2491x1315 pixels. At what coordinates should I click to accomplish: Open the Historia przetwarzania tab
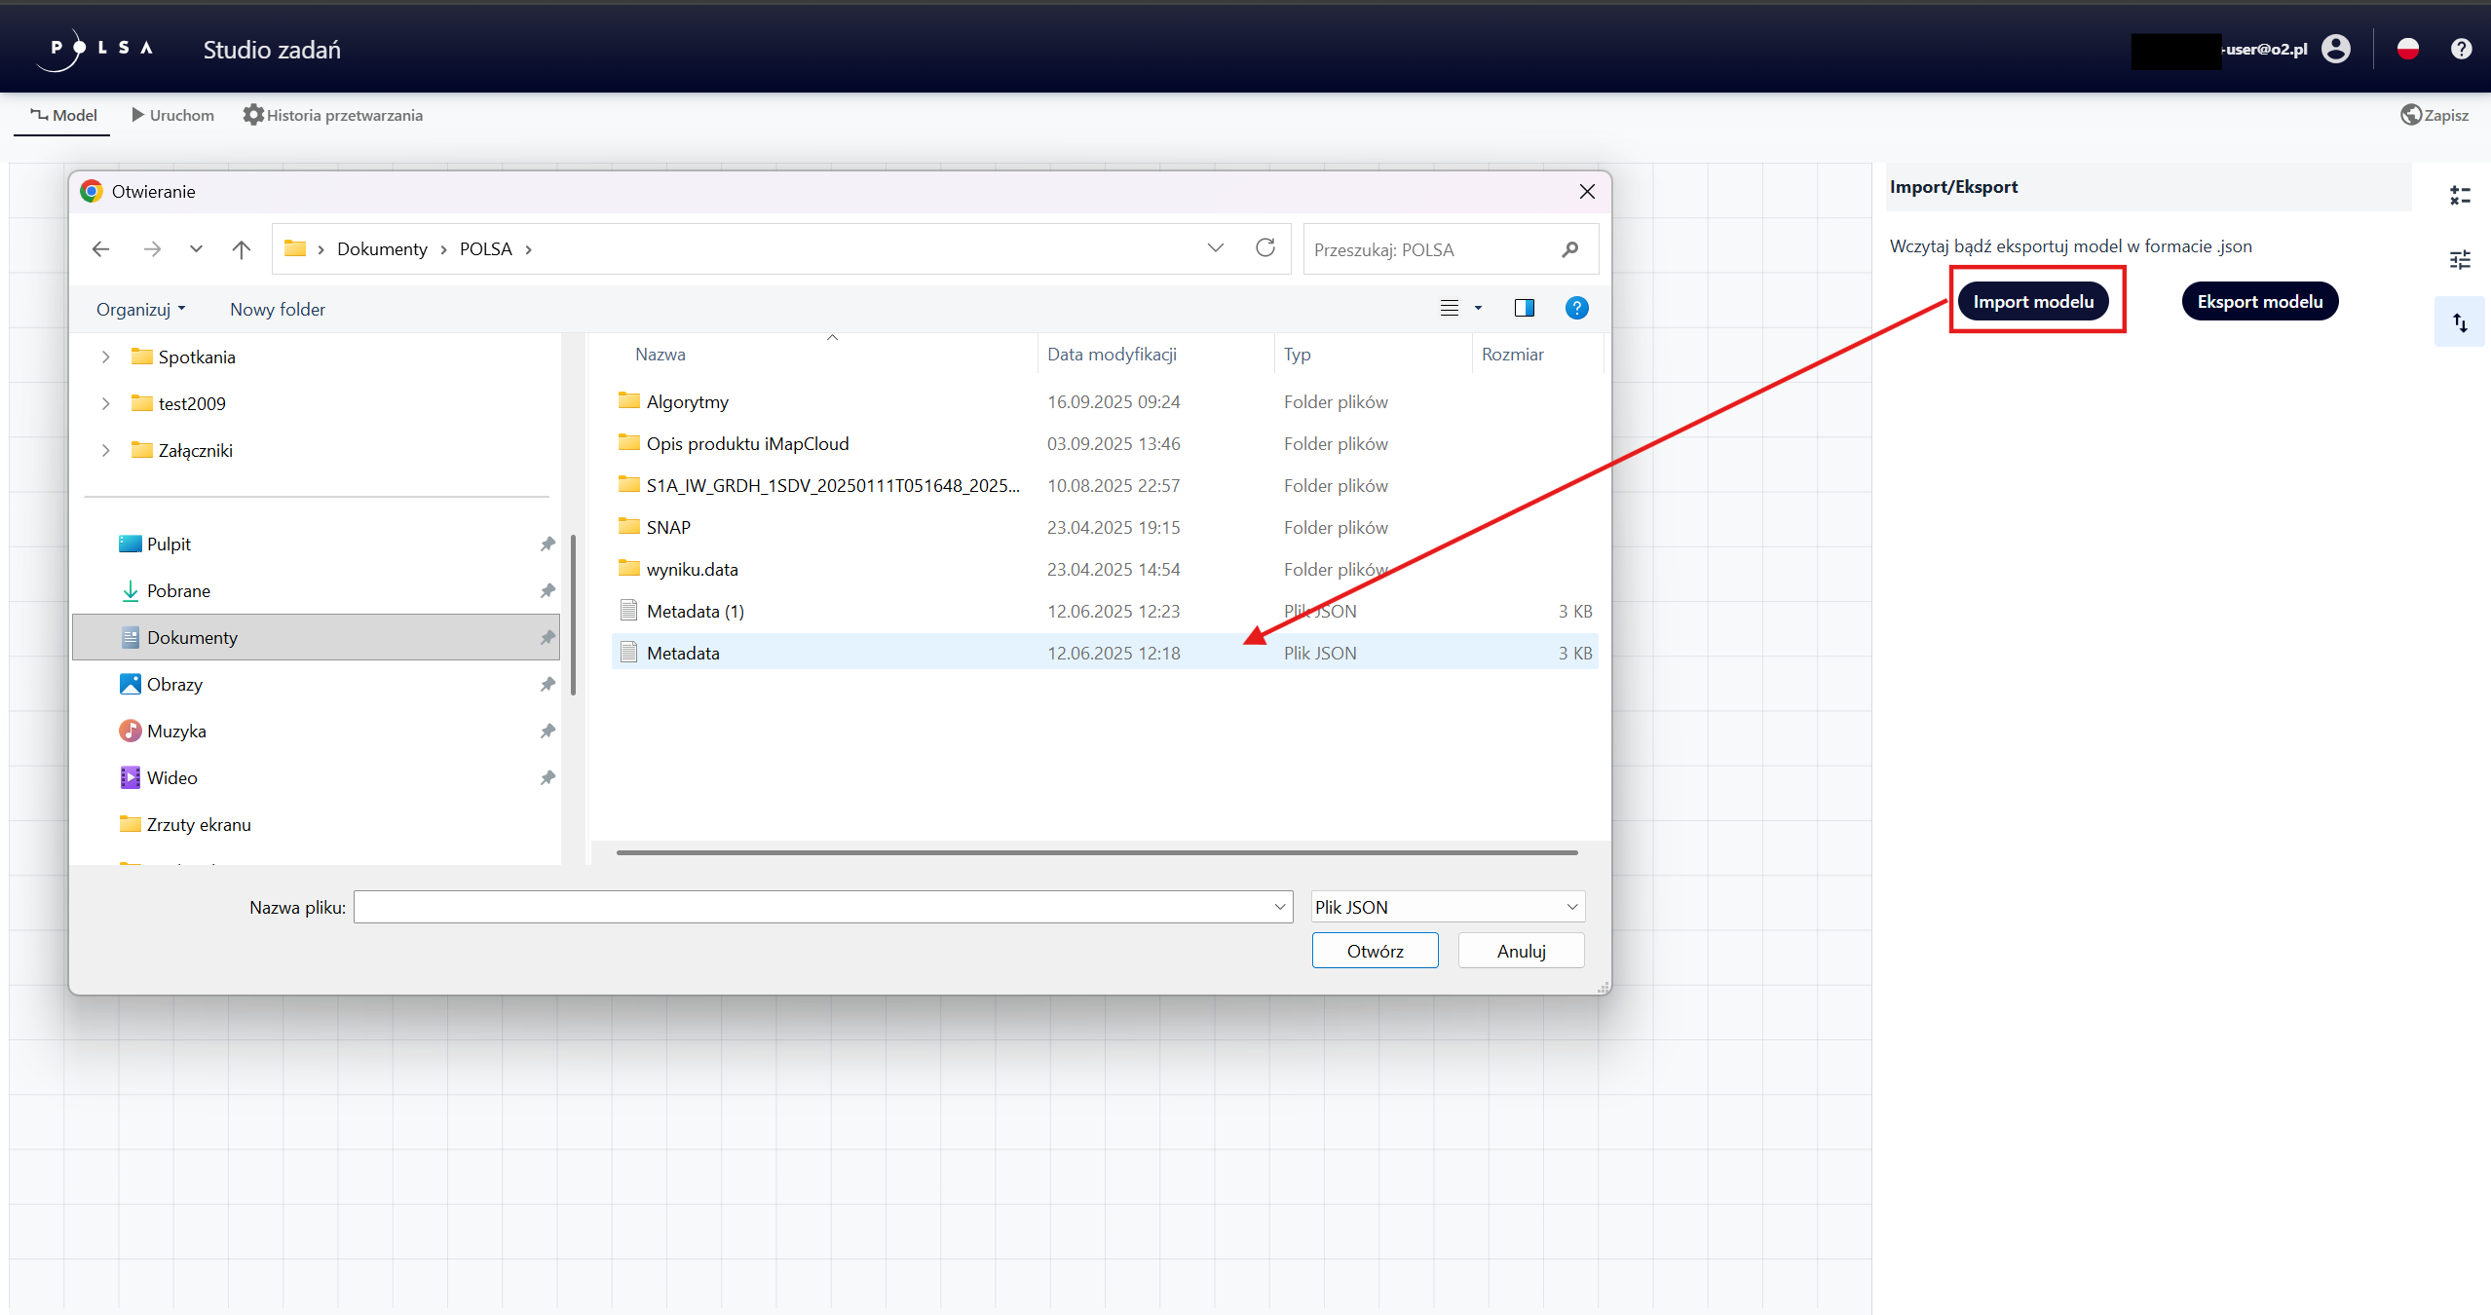coord(332,115)
